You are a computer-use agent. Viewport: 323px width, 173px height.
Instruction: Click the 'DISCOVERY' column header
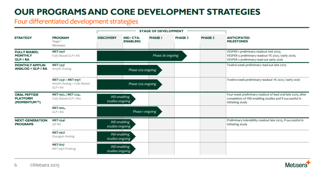[107, 38]
